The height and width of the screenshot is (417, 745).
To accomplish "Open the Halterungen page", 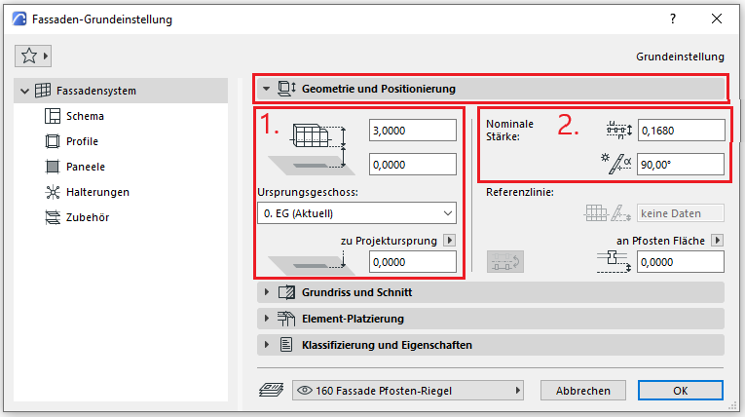I will [x=98, y=192].
